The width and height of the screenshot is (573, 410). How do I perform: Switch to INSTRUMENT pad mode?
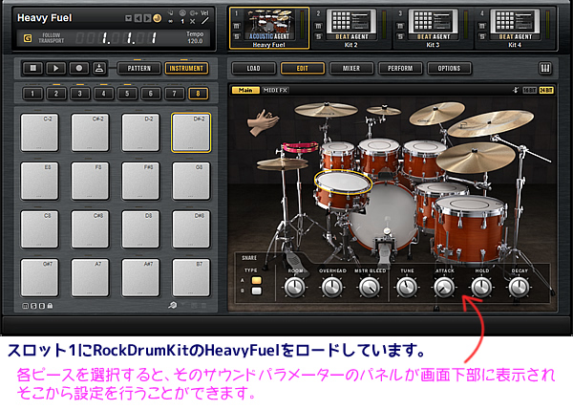pos(186,68)
